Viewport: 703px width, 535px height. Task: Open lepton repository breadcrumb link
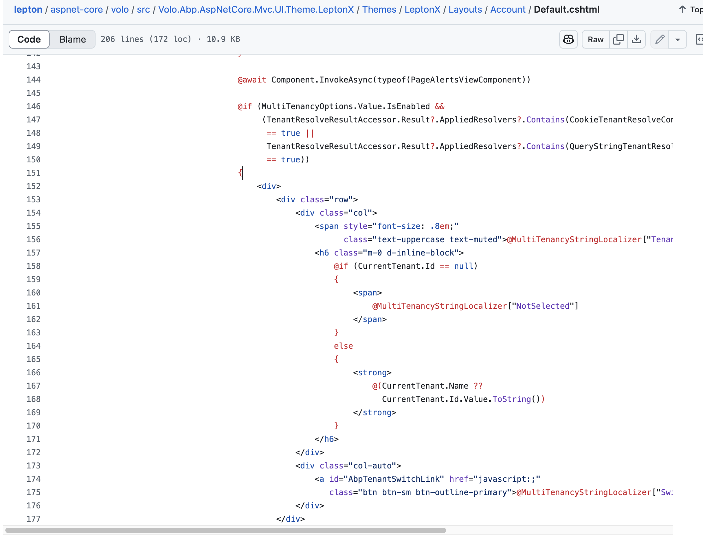(x=28, y=9)
